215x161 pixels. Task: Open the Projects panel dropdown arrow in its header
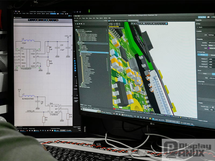coord(104,21)
